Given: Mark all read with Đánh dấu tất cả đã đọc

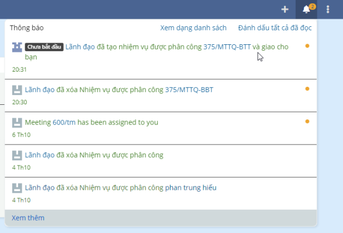Looking at the screenshot, I should (x=275, y=28).
